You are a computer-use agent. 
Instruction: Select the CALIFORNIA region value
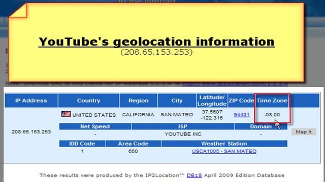[x=138, y=115]
